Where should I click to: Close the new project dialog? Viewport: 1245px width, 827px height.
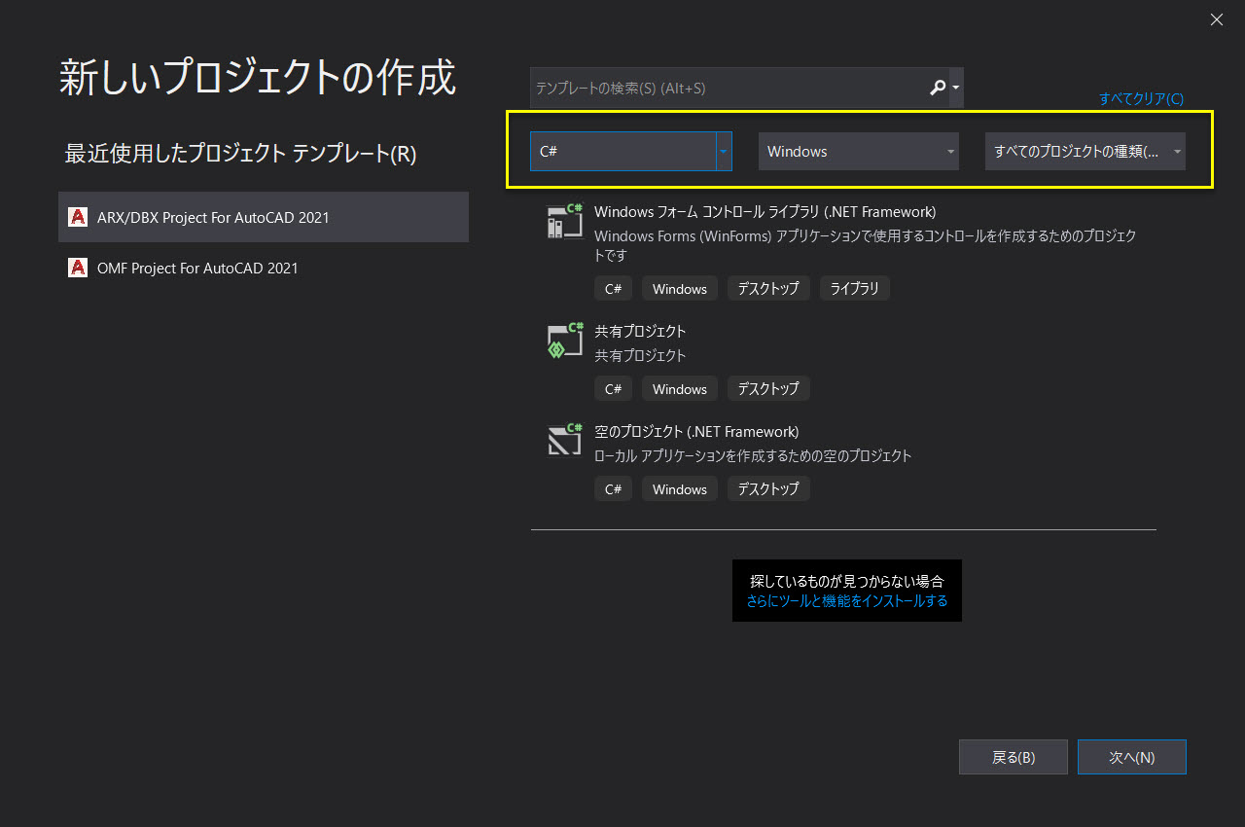1217,19
